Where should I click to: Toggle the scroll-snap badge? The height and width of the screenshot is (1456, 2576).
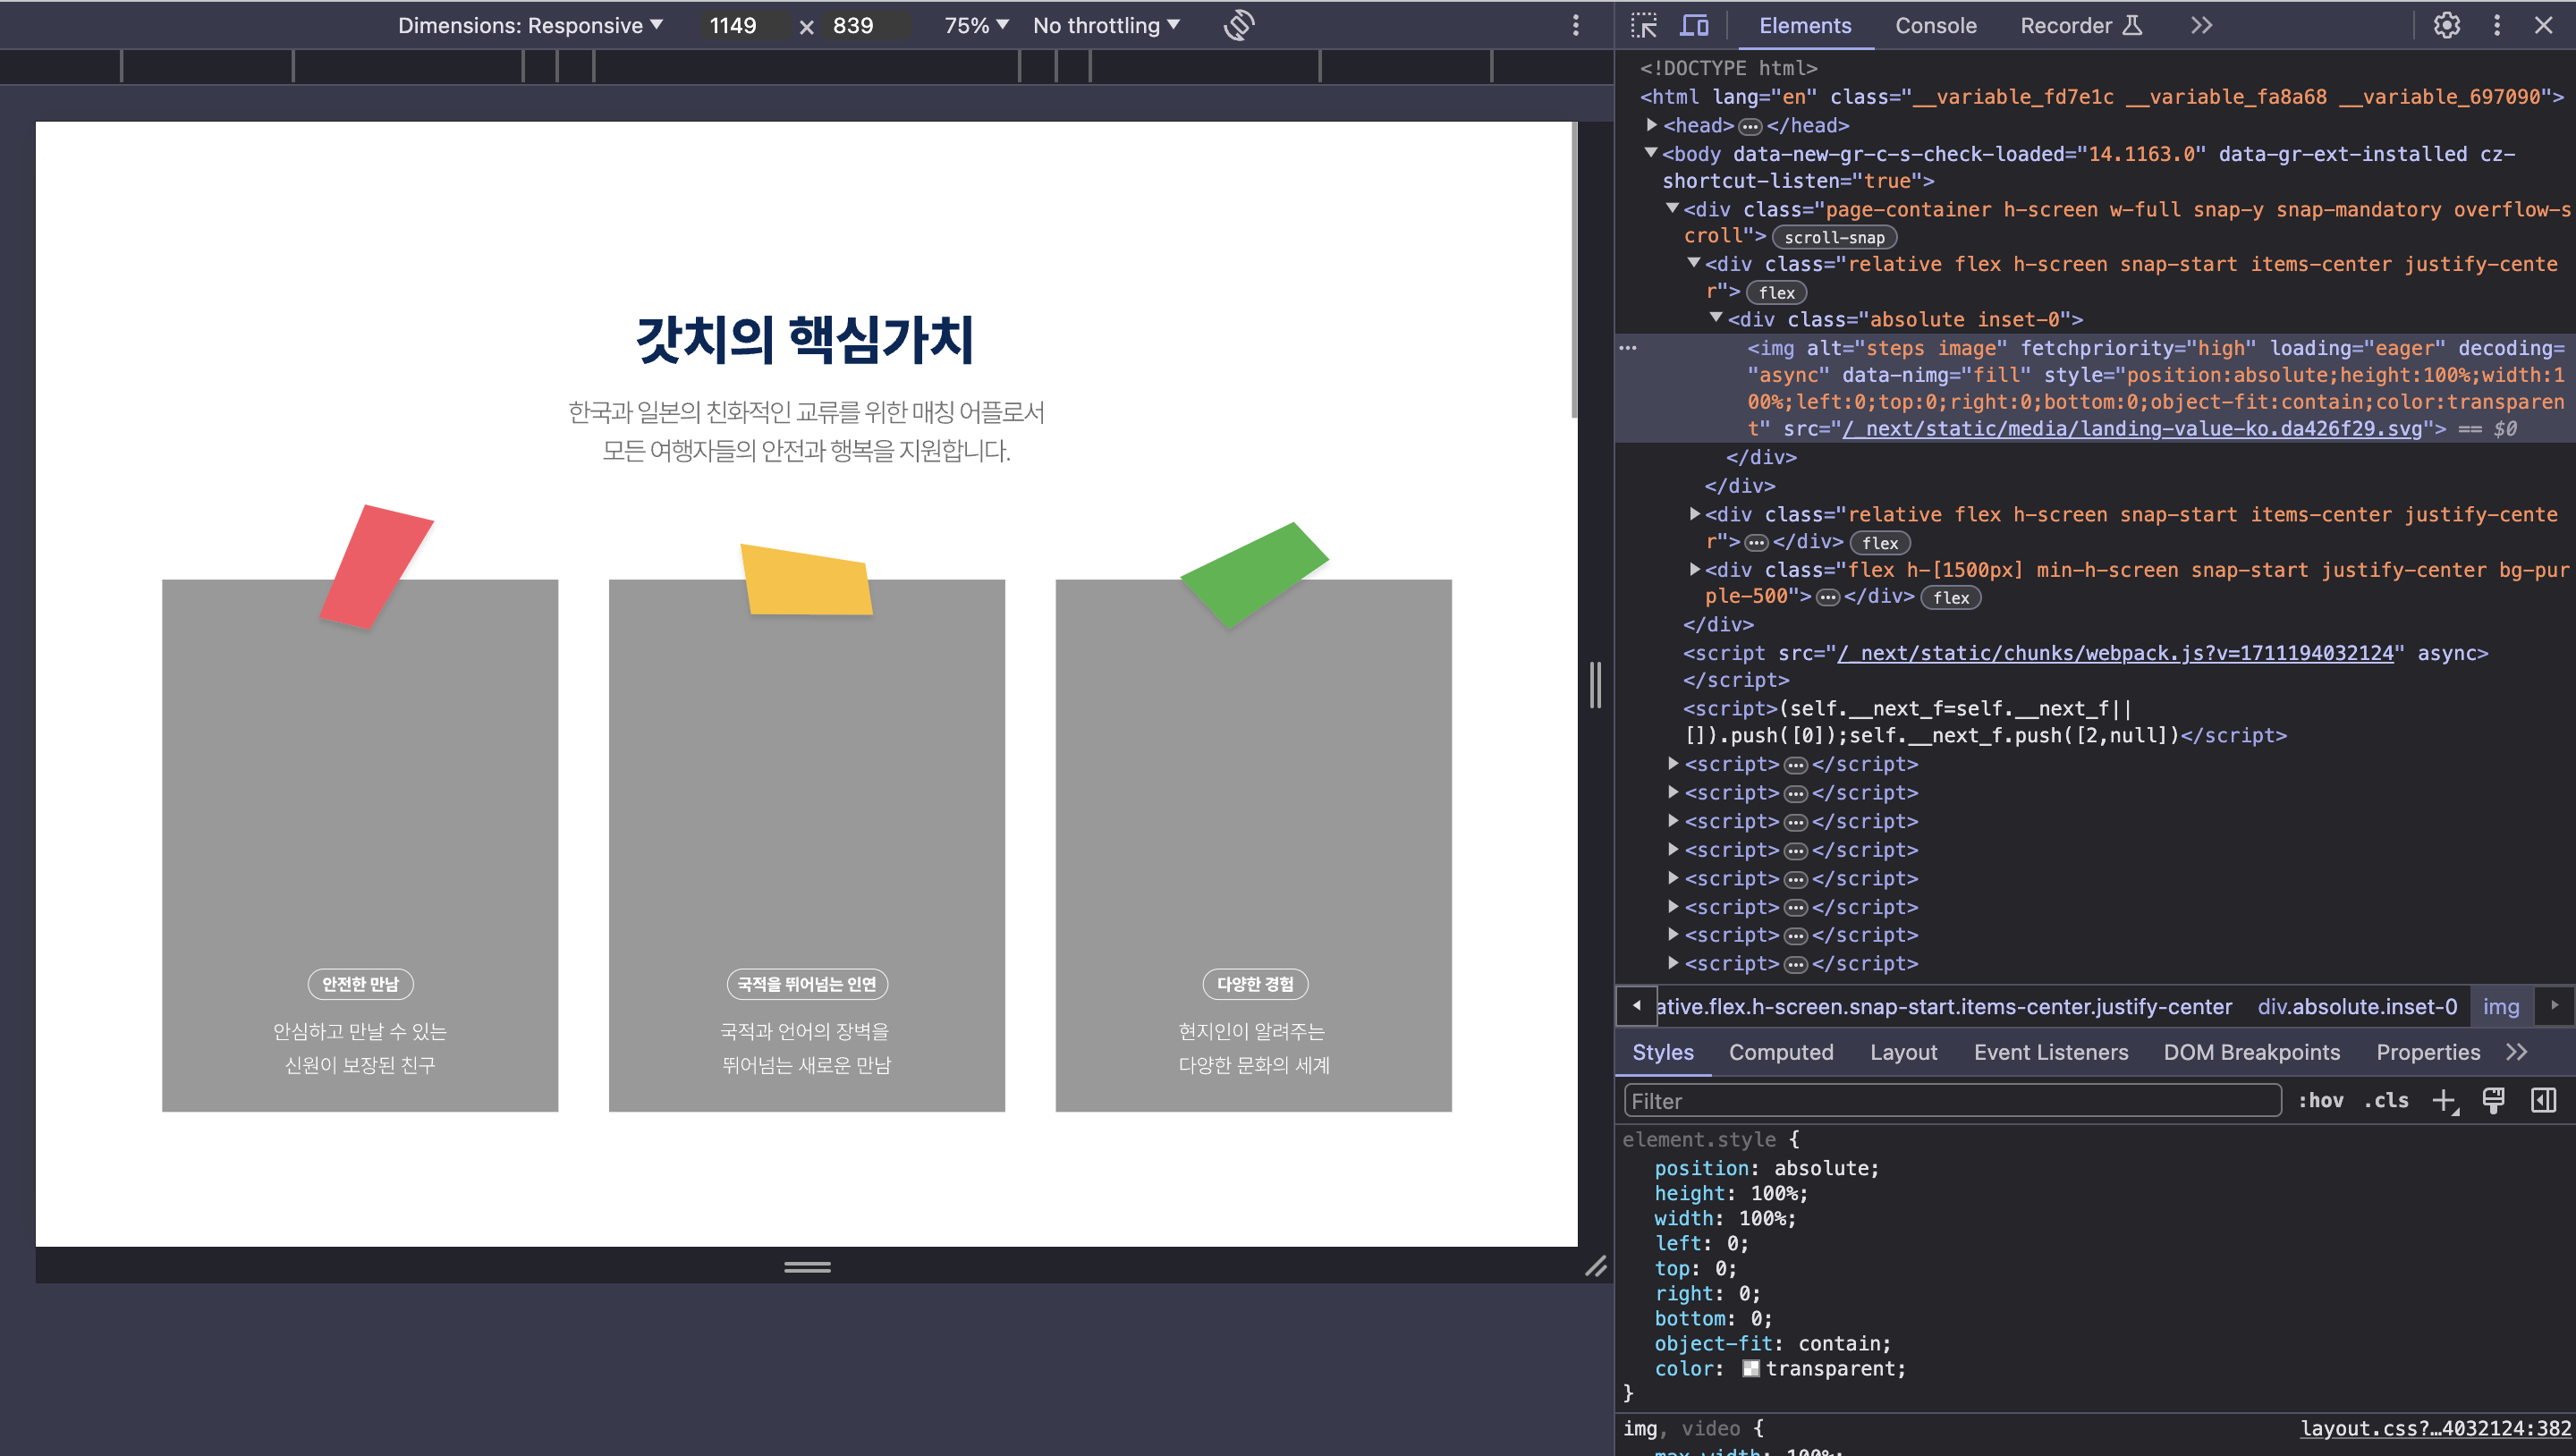1834,237
